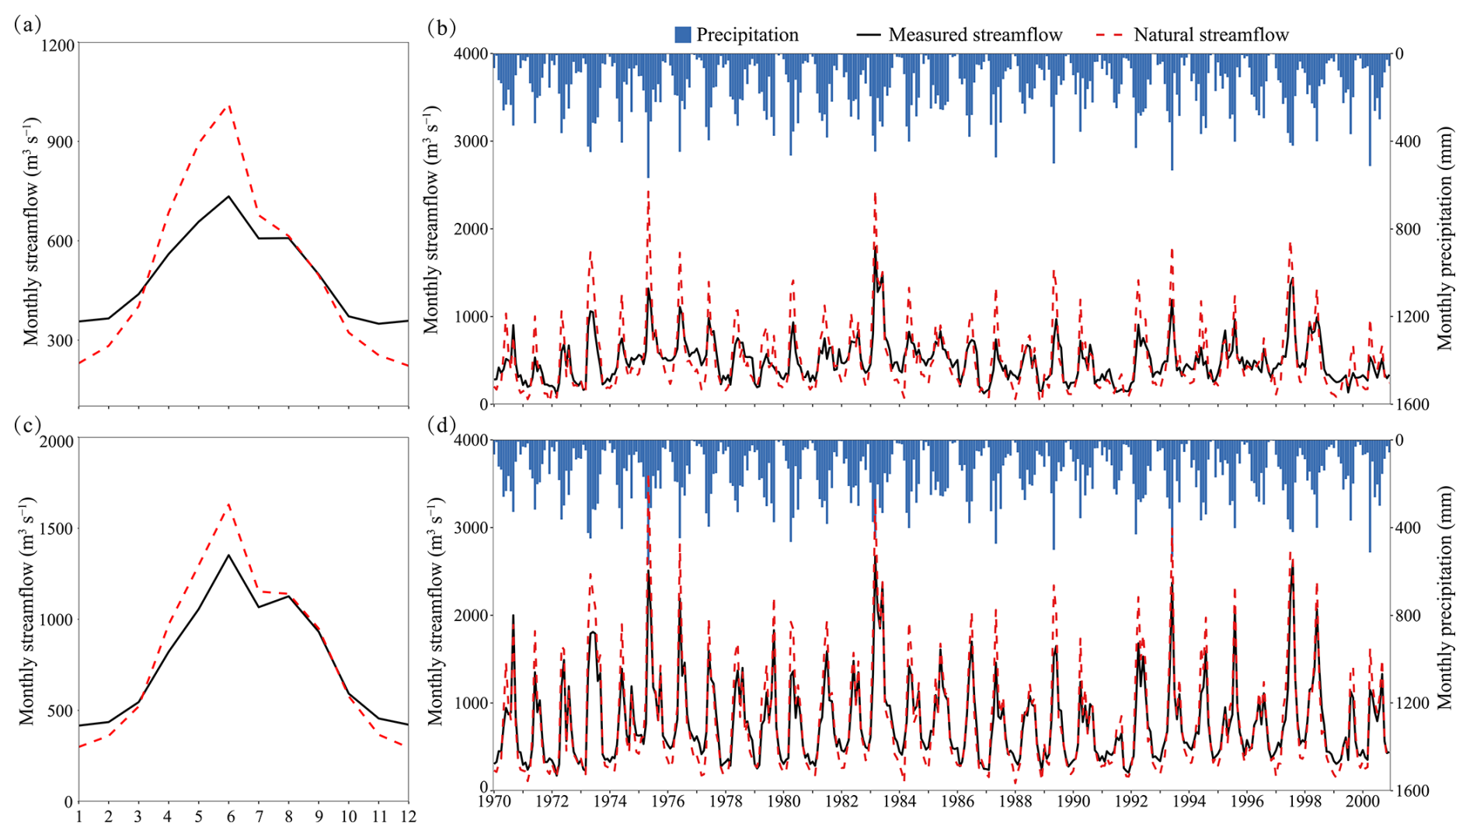This screenshot has height=837, width=1470.
Task: Click month 6 on panel (c) x-axis
Action: (228, 817)
